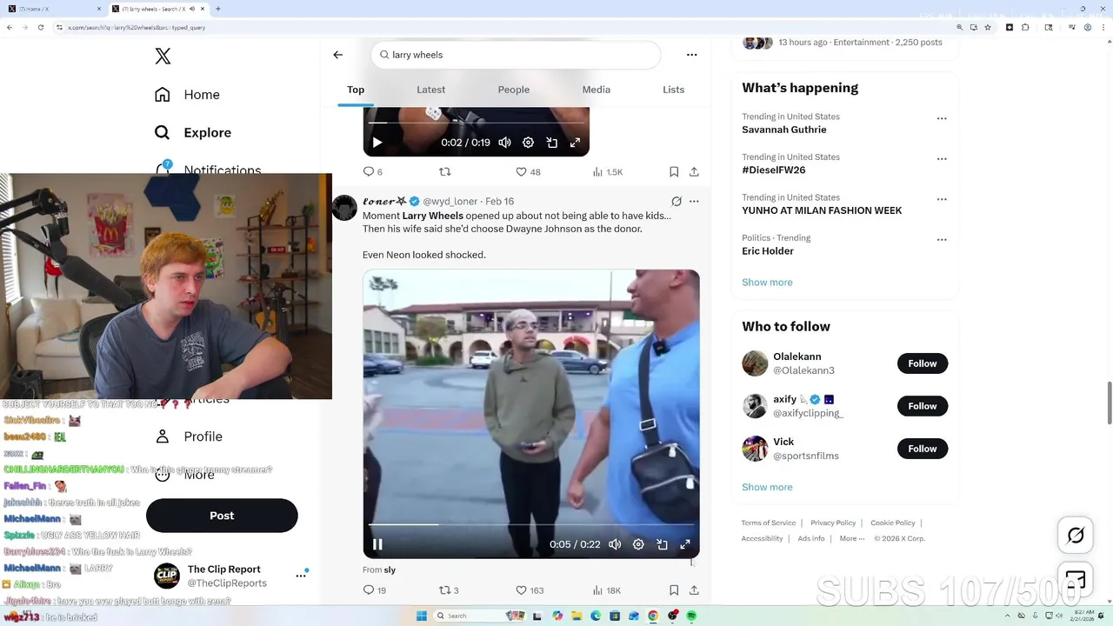Image resolution: width=1113 pixels, height=626 pixels.
Task: Expand the 0:22 video to fullscreen
Action: point(685,544)
